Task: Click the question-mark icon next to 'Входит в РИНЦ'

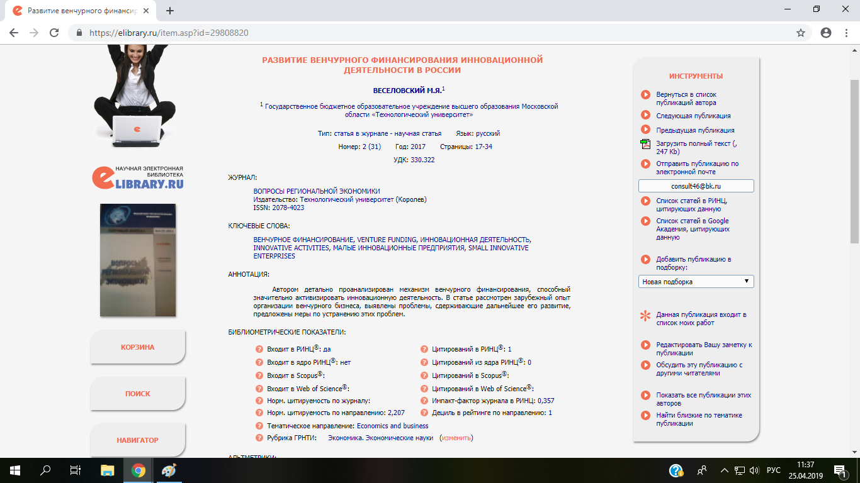Action: click(259, 350)
